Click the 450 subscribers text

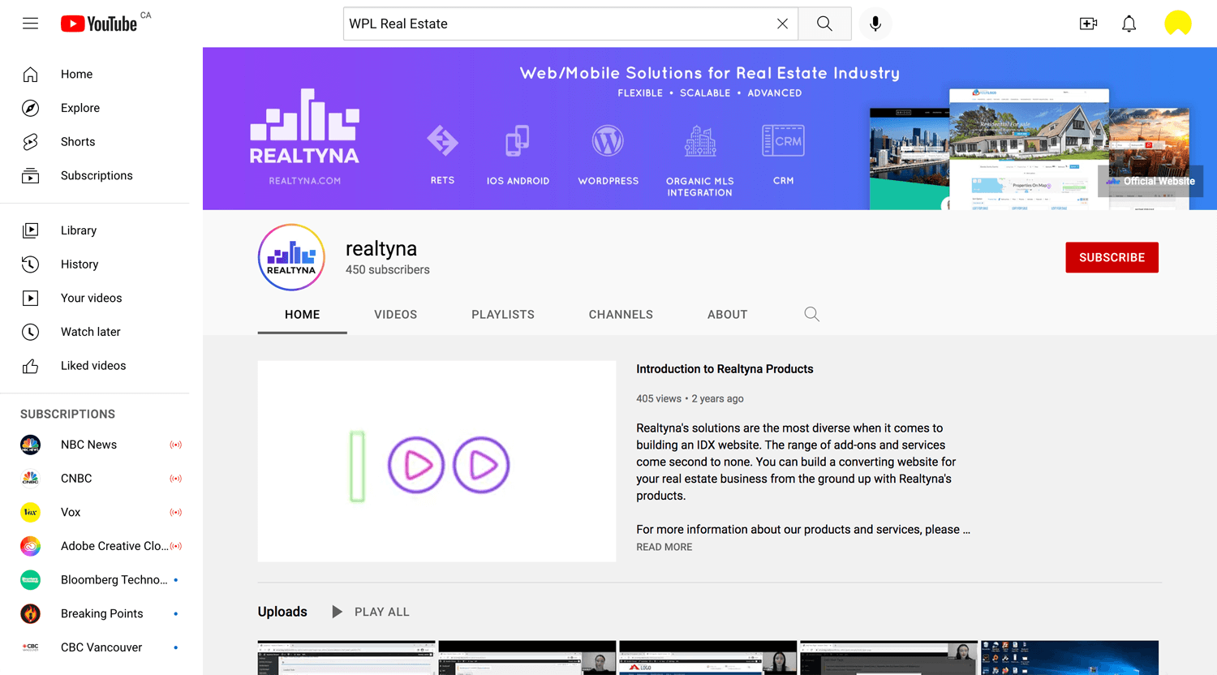point(388,269)
